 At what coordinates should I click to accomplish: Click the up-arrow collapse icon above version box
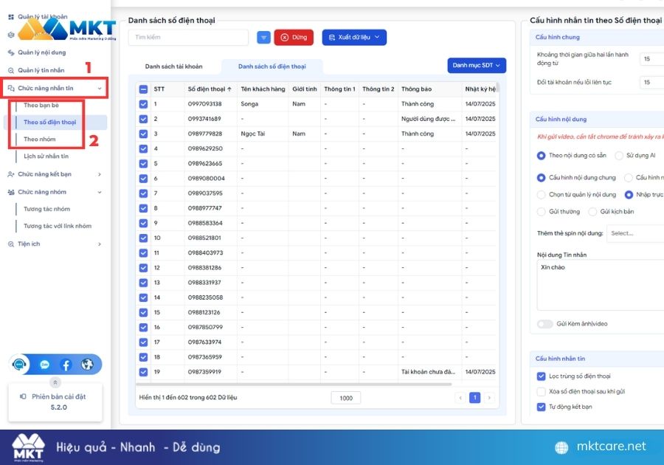click(x=55, y=382)
